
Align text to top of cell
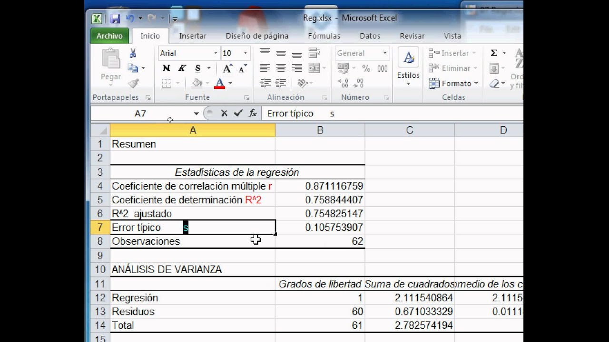click(265, 53)
